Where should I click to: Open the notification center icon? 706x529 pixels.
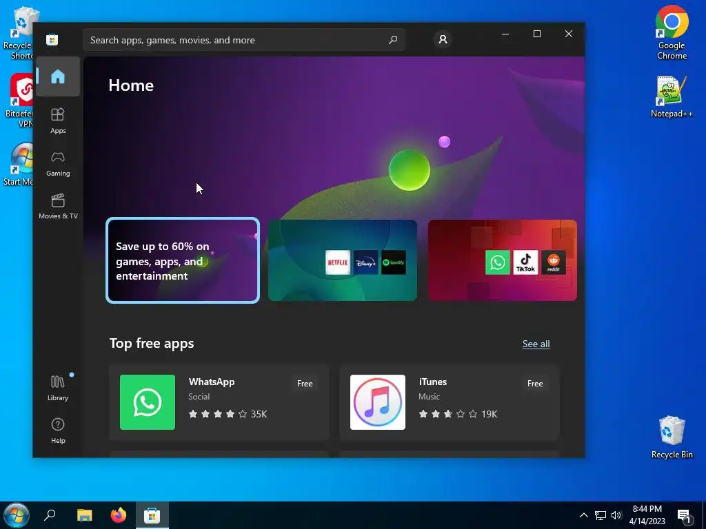point(684,515)
